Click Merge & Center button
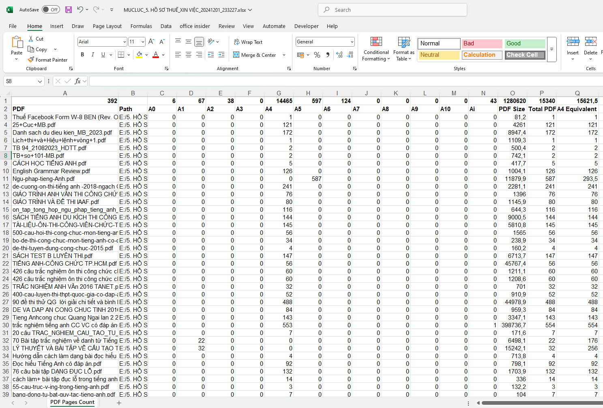Image resolution: width=603 pixels, height=408 pixels. (255, 55)
